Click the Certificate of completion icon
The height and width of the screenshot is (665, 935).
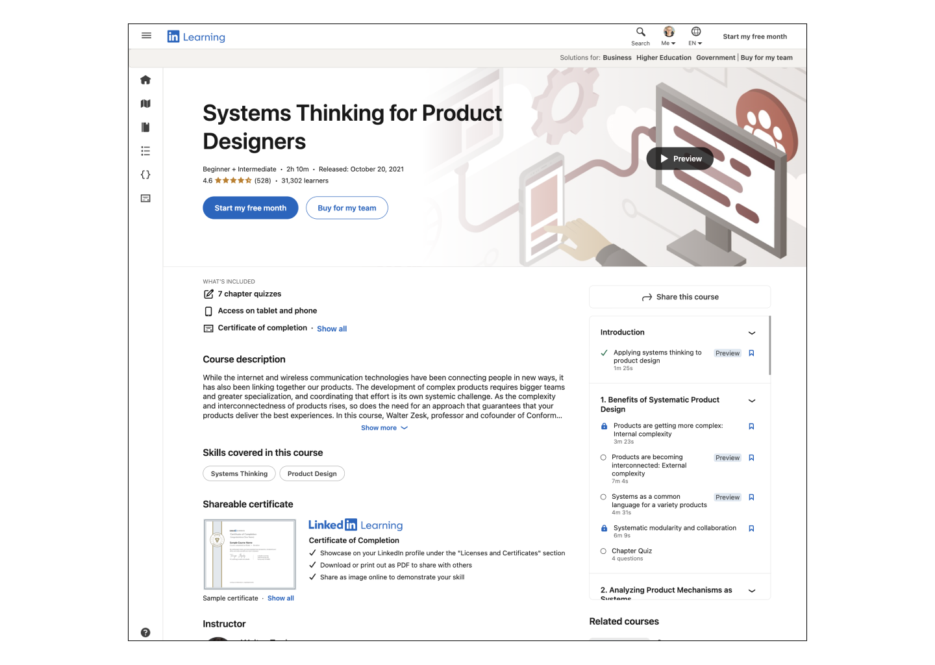coord(208,329)
